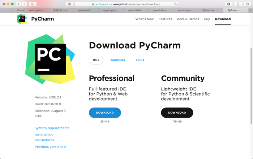Go back with Safari's back arrow
Image resolution: width=253 pixels, height=159 pixels.
19,4
